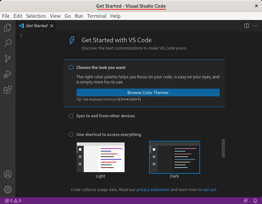Open the Accounts icon in the activity bar
Image resolution: width=262 pixels, height=204 pixels.
coord(8,174)
